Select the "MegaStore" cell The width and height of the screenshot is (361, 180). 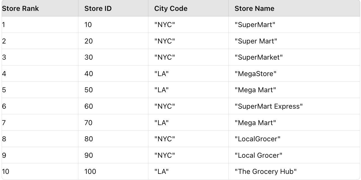[x=255, y=74]
